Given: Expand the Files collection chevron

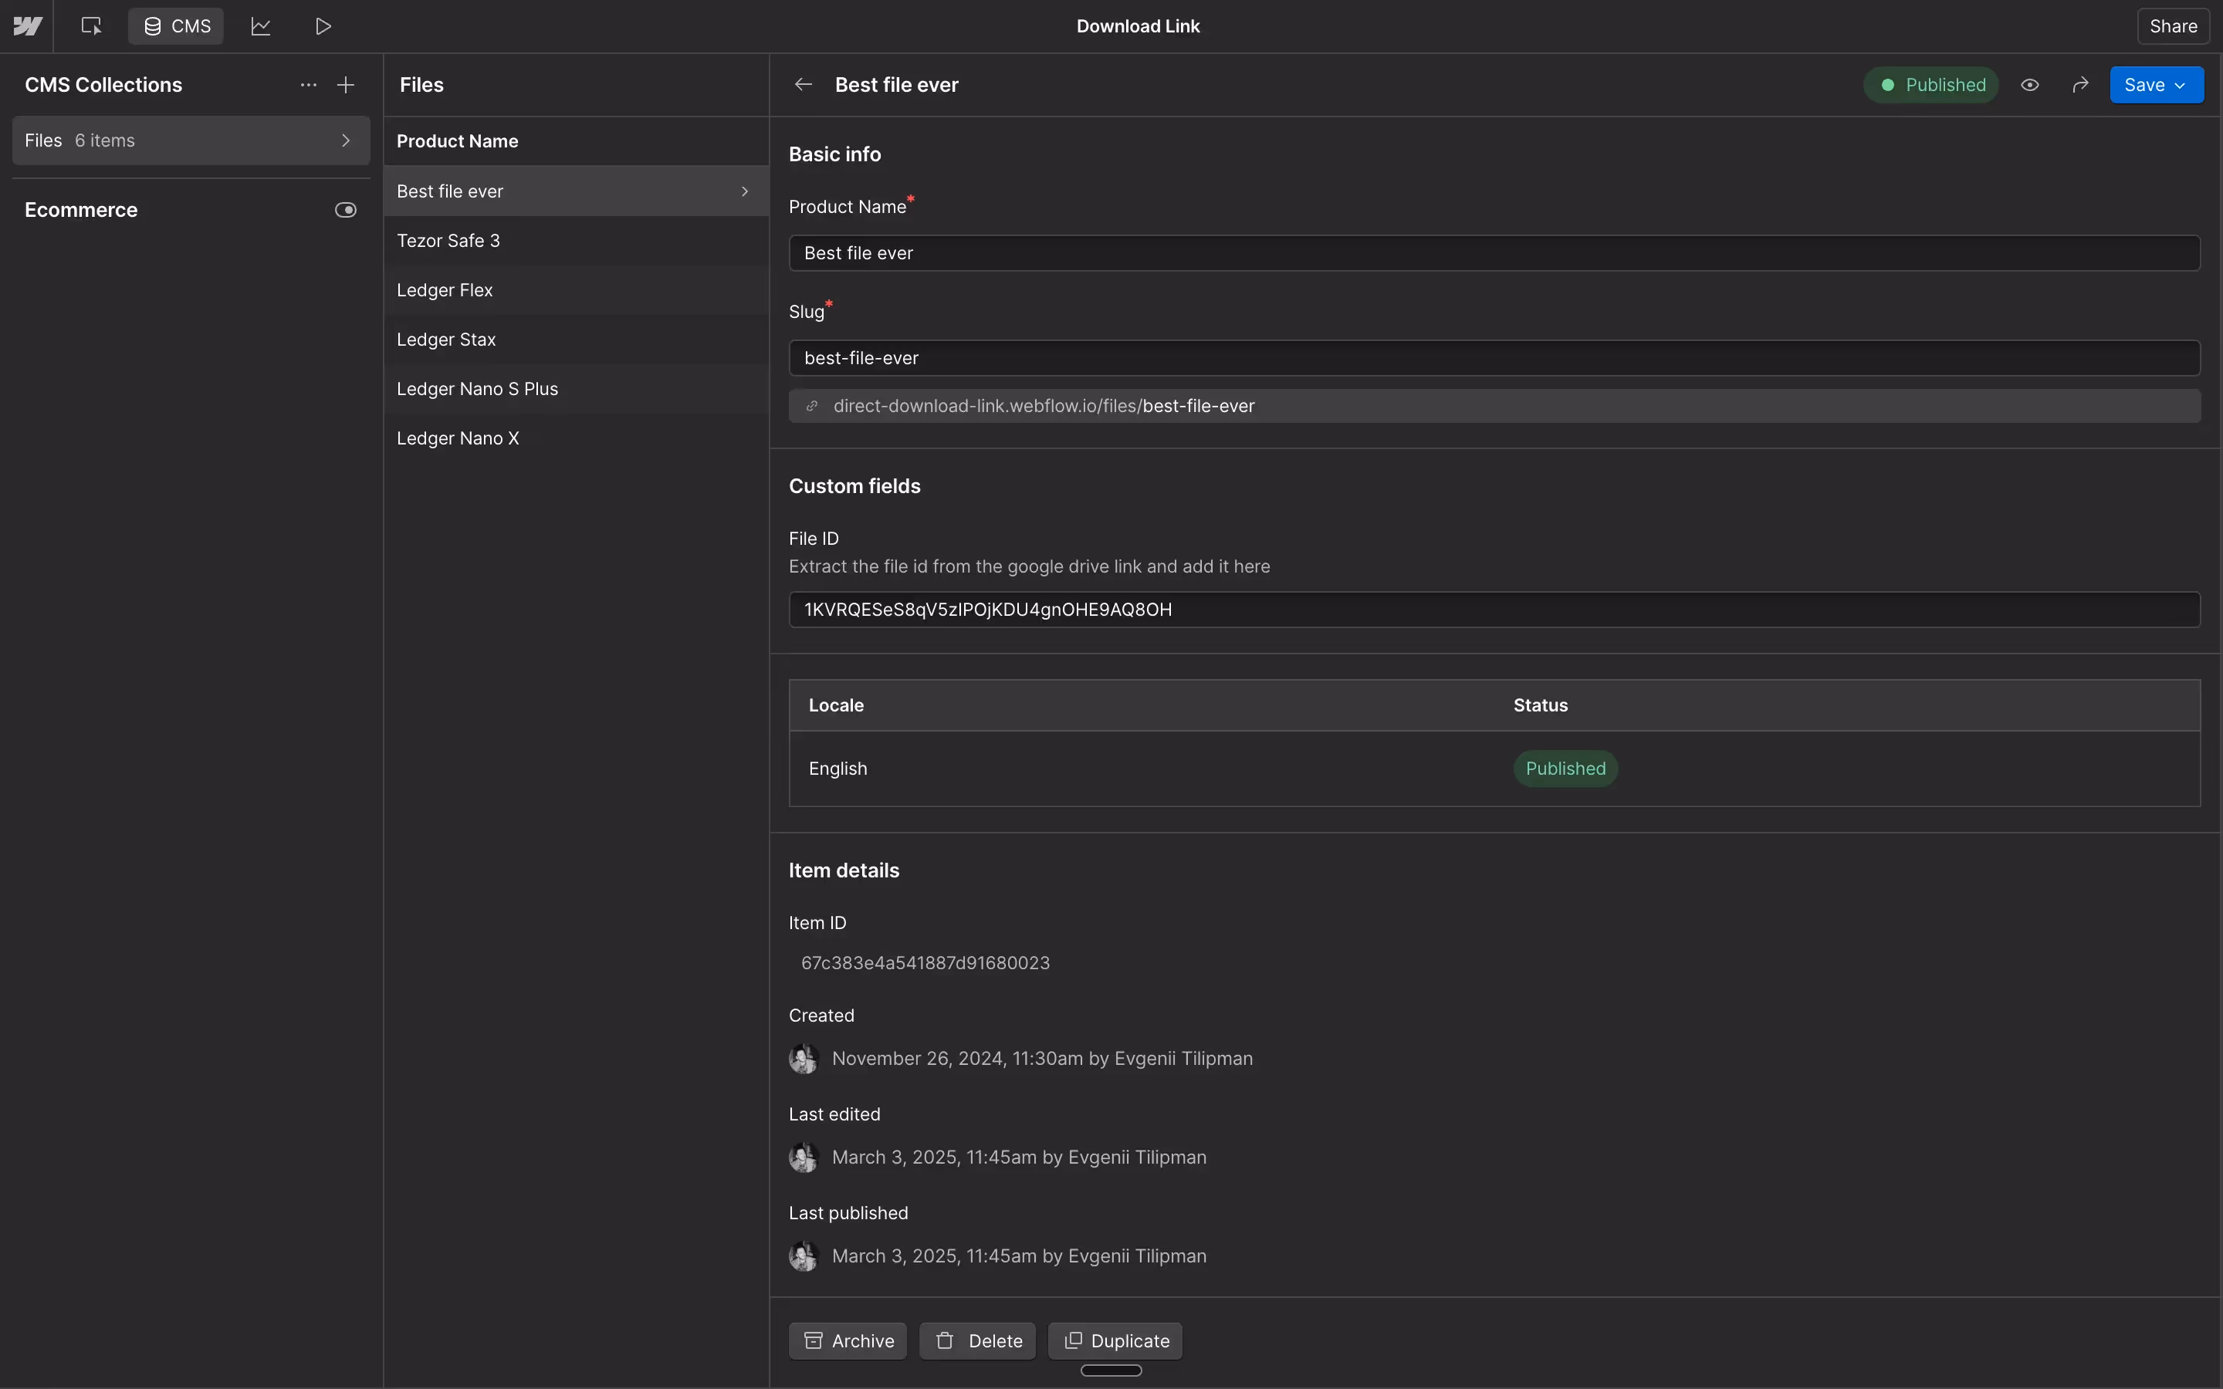Looking at the screenshot, I should (345, 140).
